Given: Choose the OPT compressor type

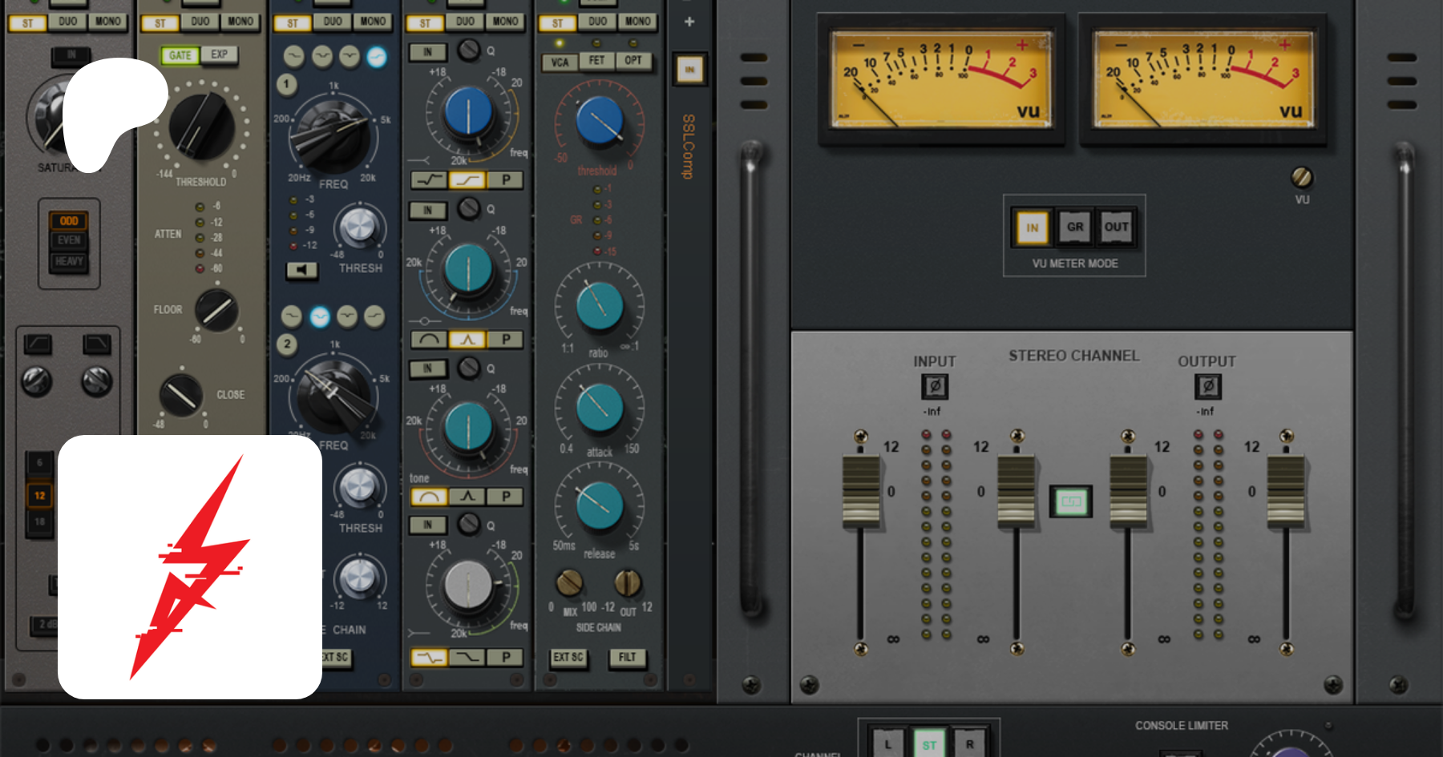Looking at the screenshot, I should tap(633, 61).
